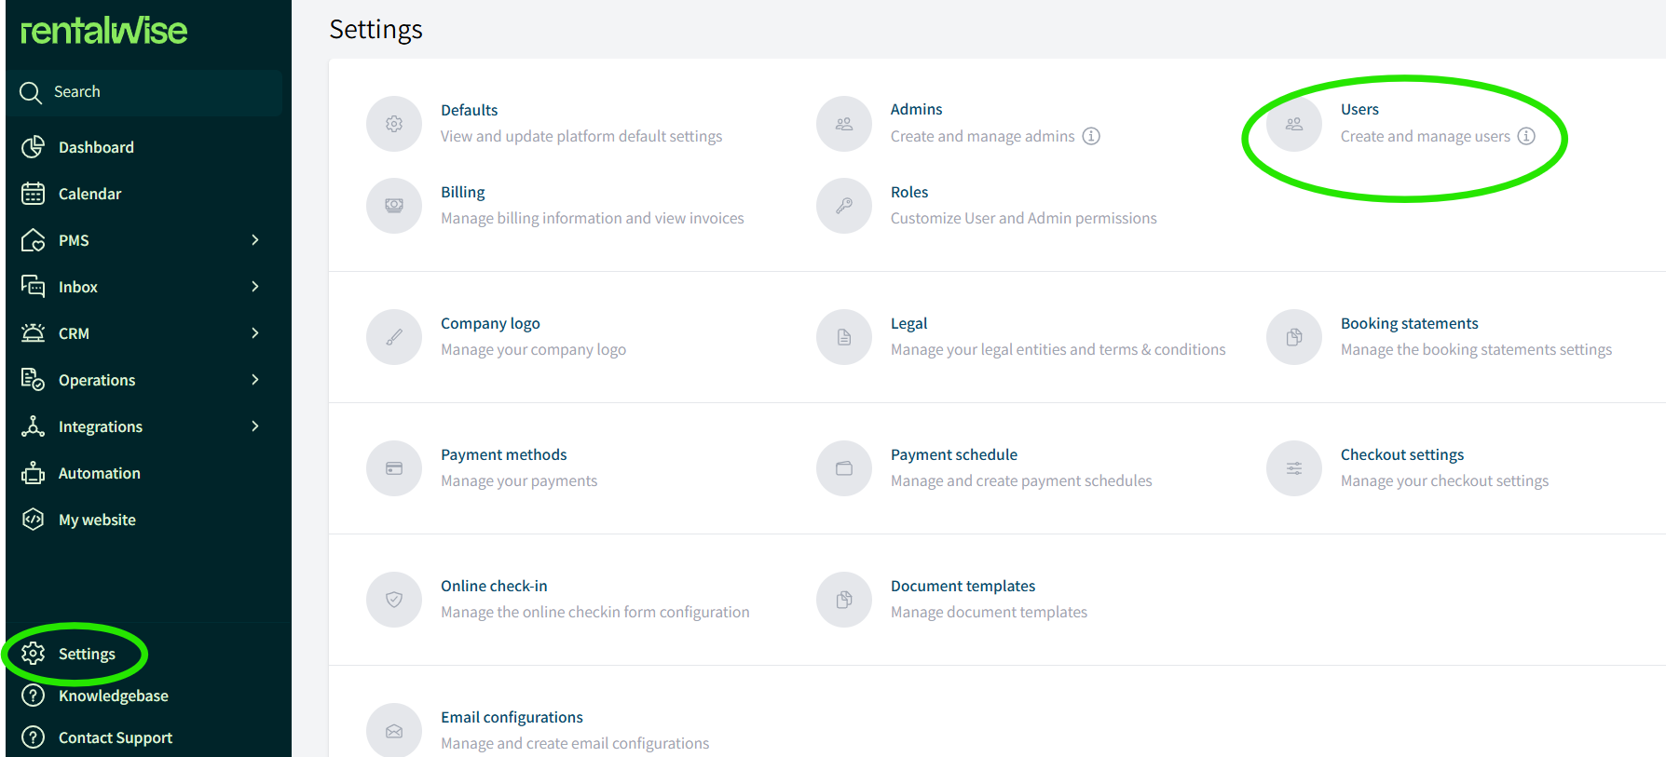The width and height of the screenshot is (1666, 757).
Task: Open the CRM sidebar section
Action: coord(73,332)
